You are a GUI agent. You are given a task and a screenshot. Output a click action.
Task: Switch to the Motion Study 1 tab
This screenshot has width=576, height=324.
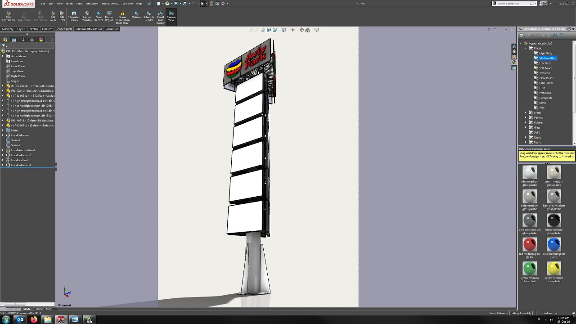pyautogui.click(x=44, y=309)
